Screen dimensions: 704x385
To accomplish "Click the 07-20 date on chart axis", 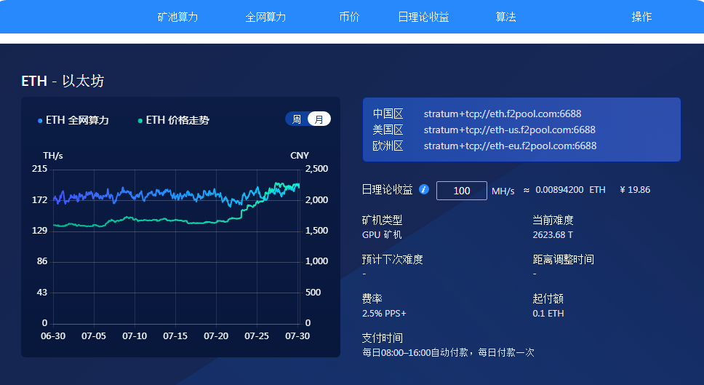I will pyautogui.click(x=216, y=336).
